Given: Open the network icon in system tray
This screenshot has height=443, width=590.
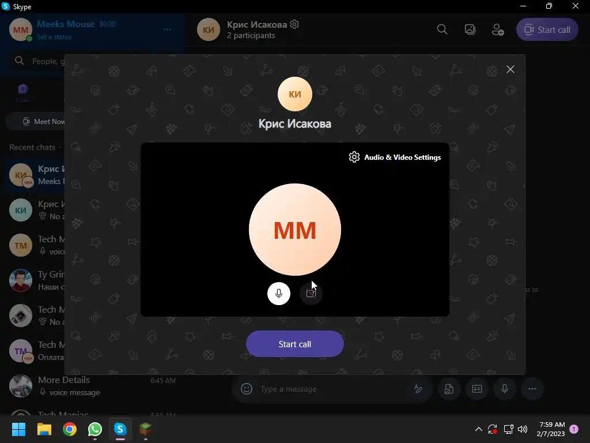Looking at the screenshot, I should [x=508, y=429].
